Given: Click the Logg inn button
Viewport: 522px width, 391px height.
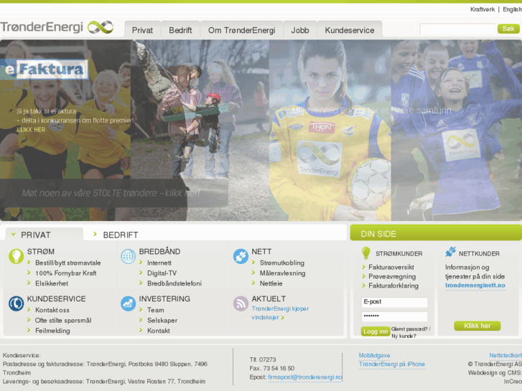Looking at the screenshot, I should [376, 331].
